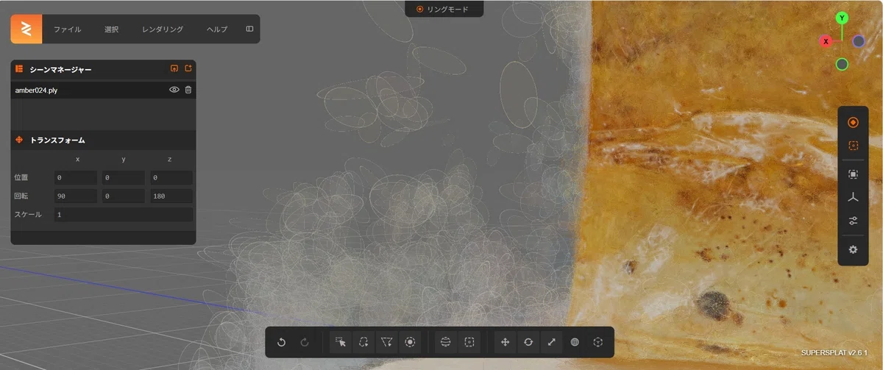
Task: Click the undo icon in bottom toolbar
Action: 281,342
